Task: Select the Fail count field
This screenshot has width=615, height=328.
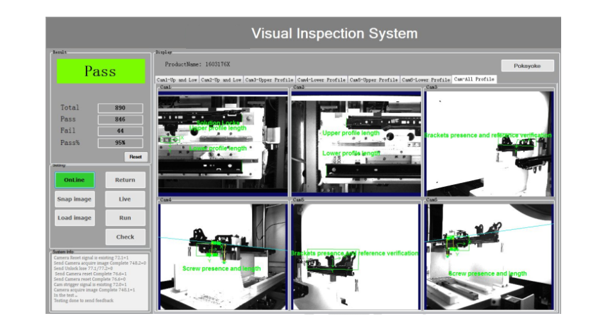Action: pyautogui.click(x=120, y=131)
